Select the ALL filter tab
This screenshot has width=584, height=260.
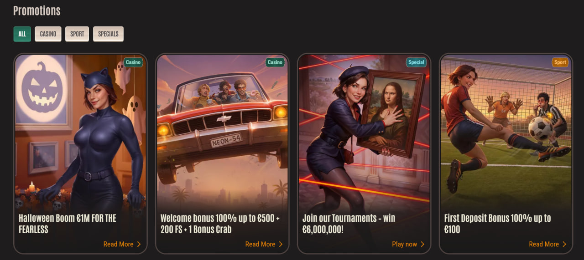tap(22, 34)
